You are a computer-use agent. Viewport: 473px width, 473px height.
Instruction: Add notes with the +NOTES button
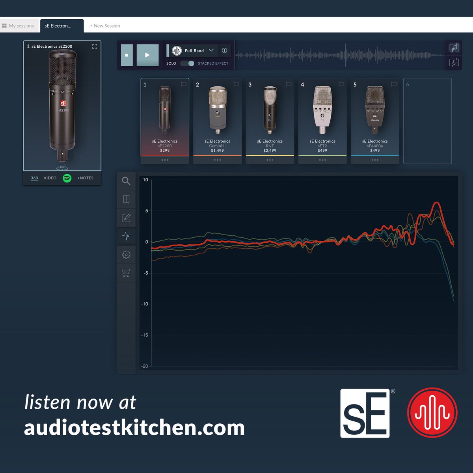point(86,178)
